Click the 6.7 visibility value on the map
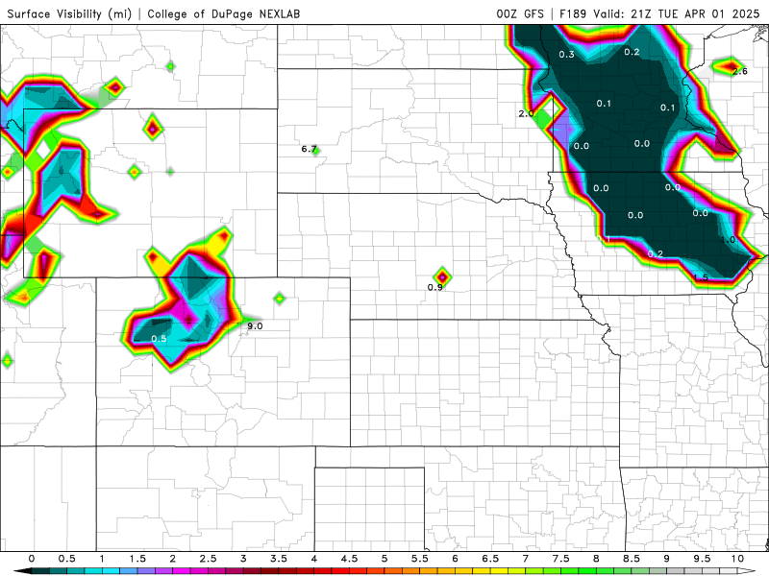The width and height of the screenshot is (769, 576). [x=309, y=149]
